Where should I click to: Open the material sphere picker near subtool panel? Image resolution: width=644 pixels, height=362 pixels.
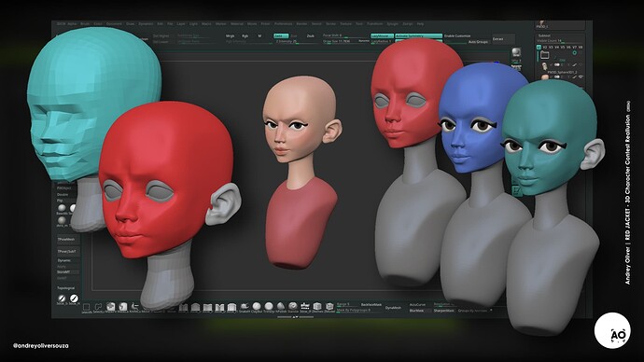(516, 52)
